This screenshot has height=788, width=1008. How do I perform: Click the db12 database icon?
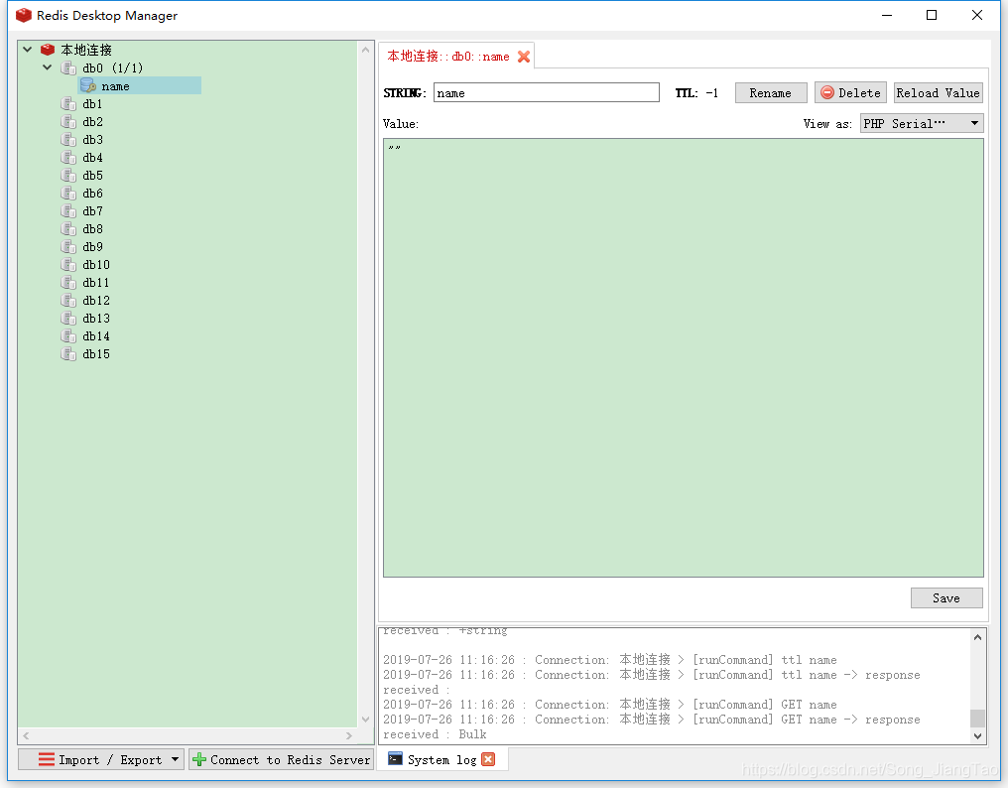[x=68, y=301]
